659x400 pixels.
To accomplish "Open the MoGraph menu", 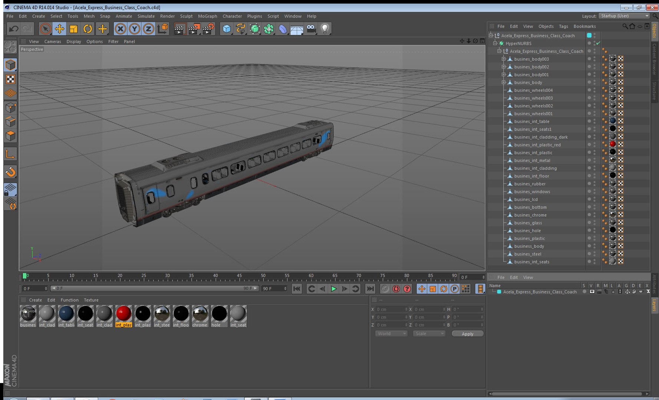I will point(207,16).
